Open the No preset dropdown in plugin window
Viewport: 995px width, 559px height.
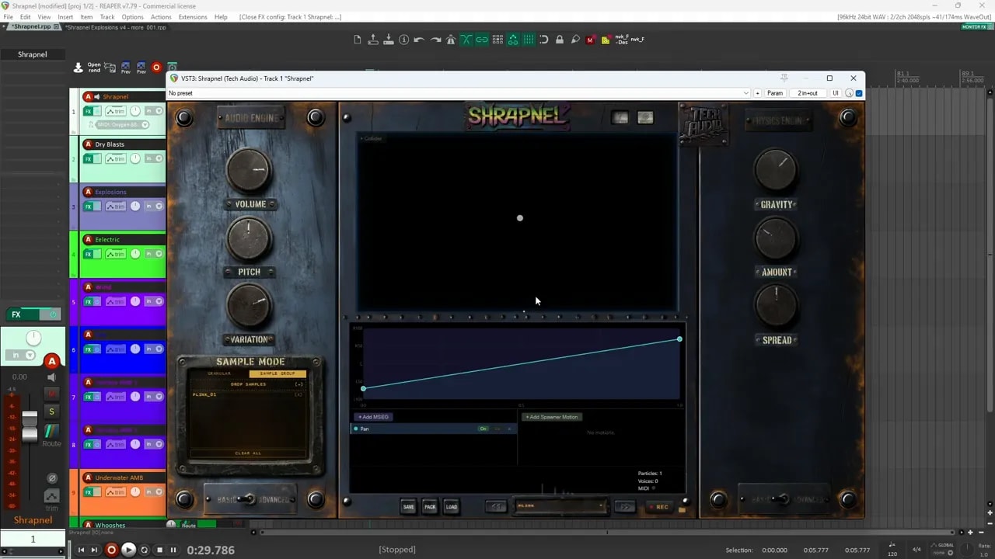(459, 93)
